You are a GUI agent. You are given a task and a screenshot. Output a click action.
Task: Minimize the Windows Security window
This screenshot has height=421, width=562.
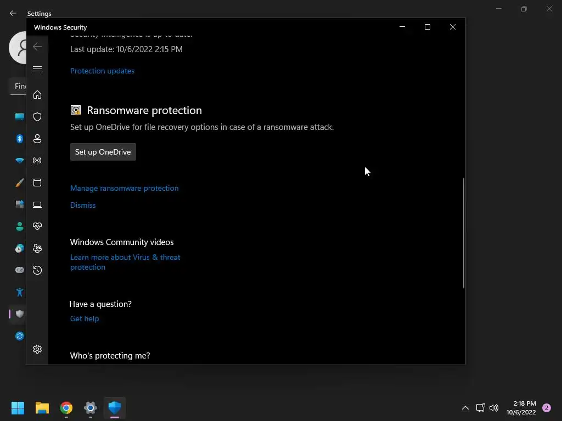[x=402, y=27]
